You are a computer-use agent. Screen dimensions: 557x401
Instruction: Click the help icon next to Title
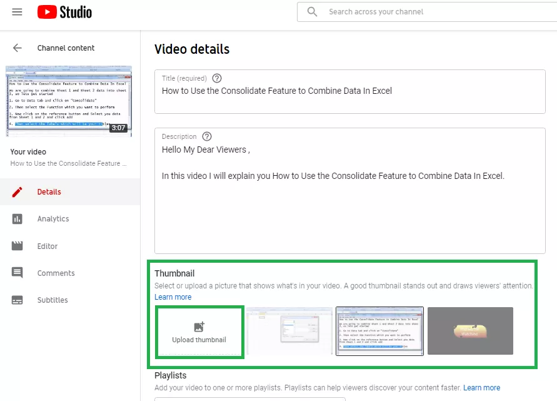(217, 78)
